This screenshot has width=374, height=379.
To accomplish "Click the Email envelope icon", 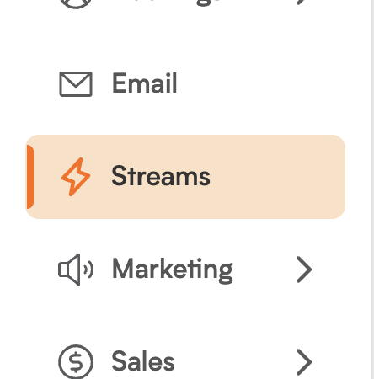I will click(76, 84).
